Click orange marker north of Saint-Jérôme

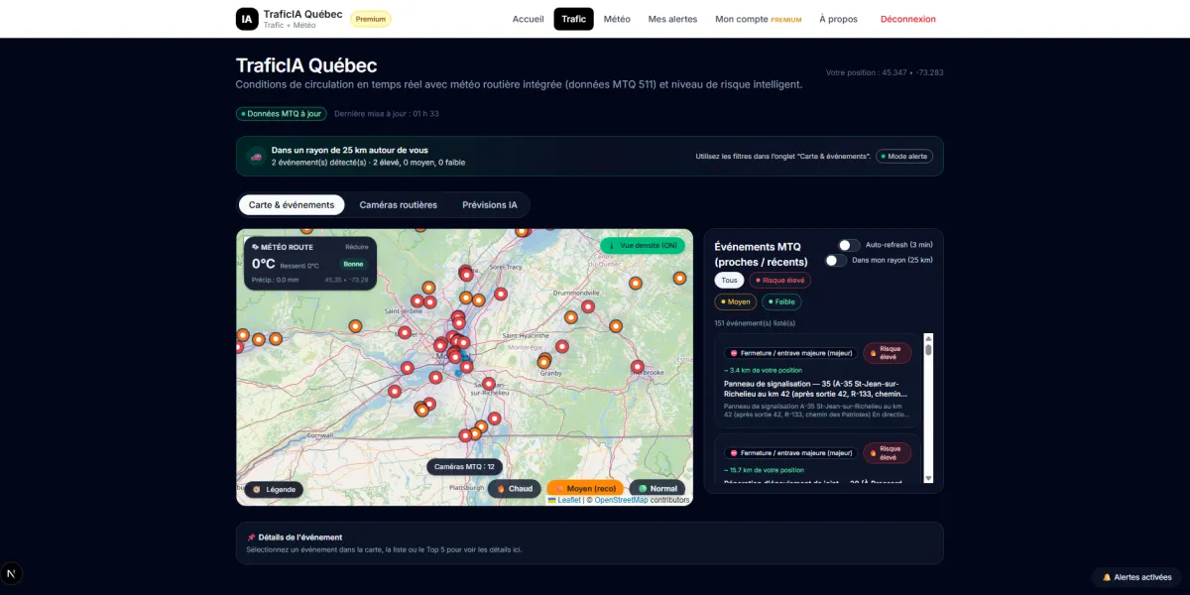click(428, 288)
